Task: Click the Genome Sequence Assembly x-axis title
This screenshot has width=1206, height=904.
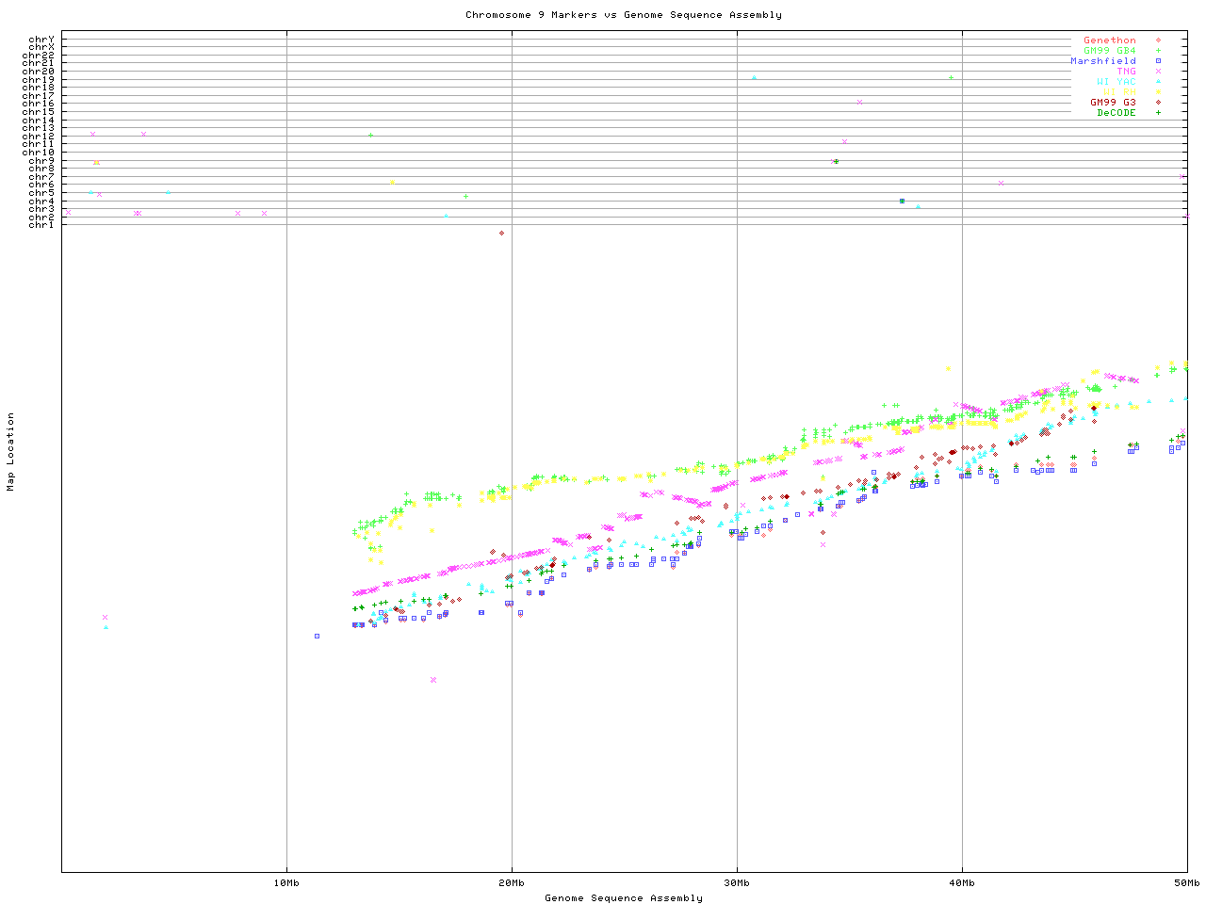Action: (x=623, y=898)
